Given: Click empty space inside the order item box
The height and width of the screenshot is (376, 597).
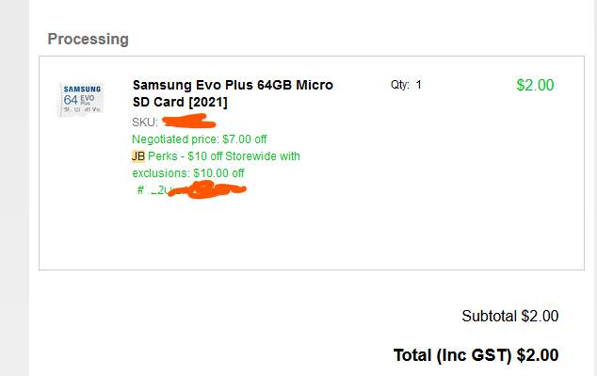Looking at the screenshot, I should (x=343, y=229).
